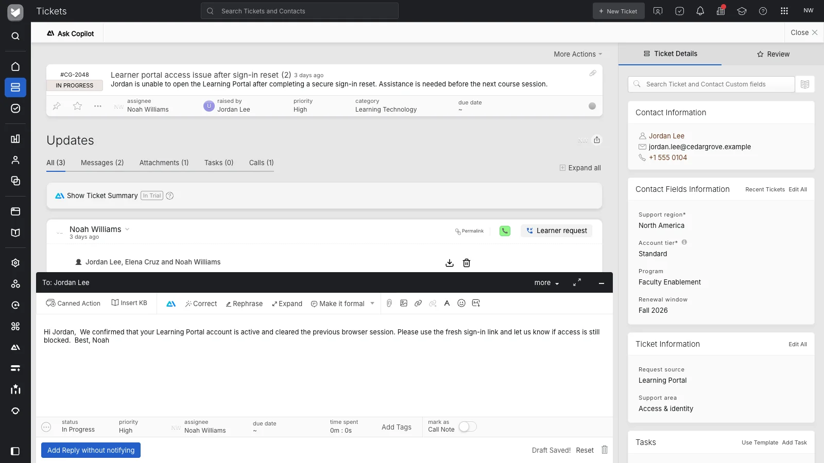The width and height of the screenshot is (824, 463).
Task: Open the Calls (1) tab
Action: (262, 163)
